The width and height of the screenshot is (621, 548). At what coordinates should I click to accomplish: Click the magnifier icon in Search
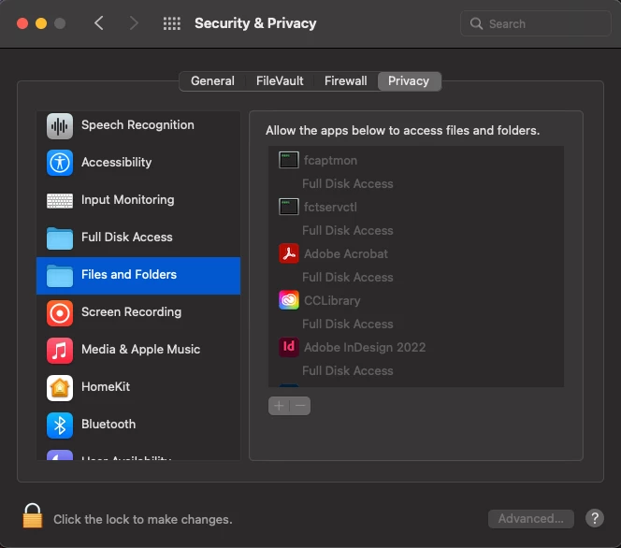coord(476,23)
